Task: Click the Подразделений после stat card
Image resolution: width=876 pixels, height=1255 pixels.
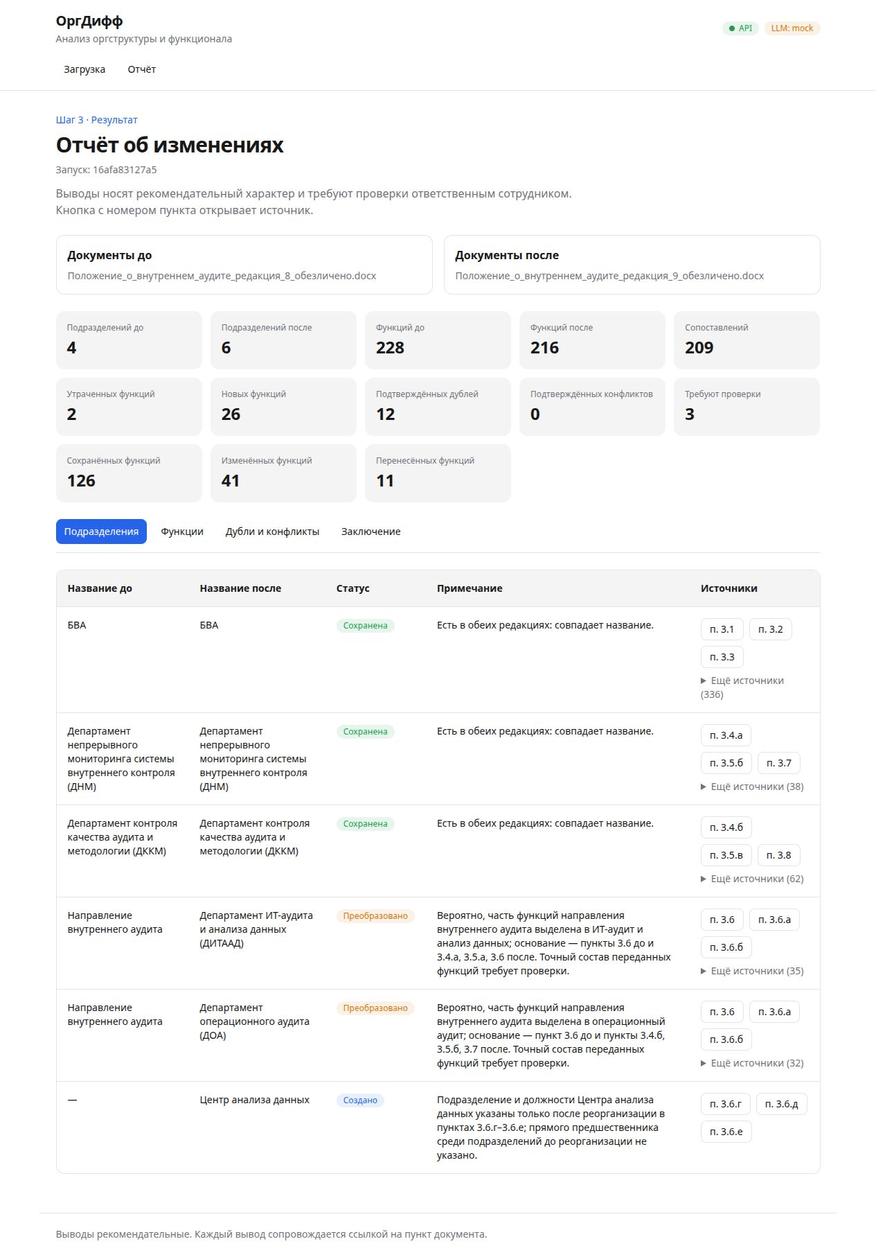Action: [283, 340]
